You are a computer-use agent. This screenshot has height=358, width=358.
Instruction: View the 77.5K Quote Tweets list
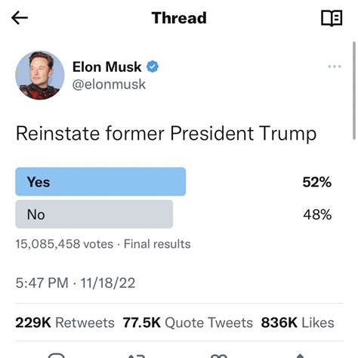click(x=187, y=323)
